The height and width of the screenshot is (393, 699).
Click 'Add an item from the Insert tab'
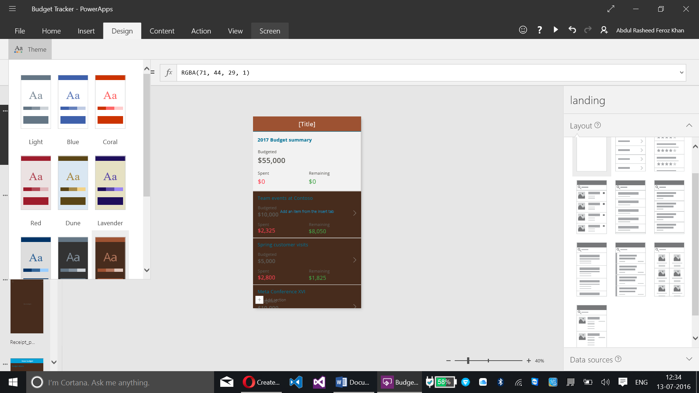[x=307, y=211]
